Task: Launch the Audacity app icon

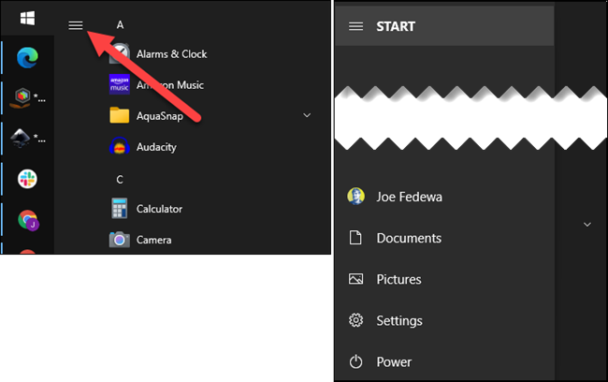Action: click(x=119, y=147)
